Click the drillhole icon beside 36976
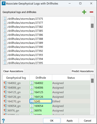 32,110
